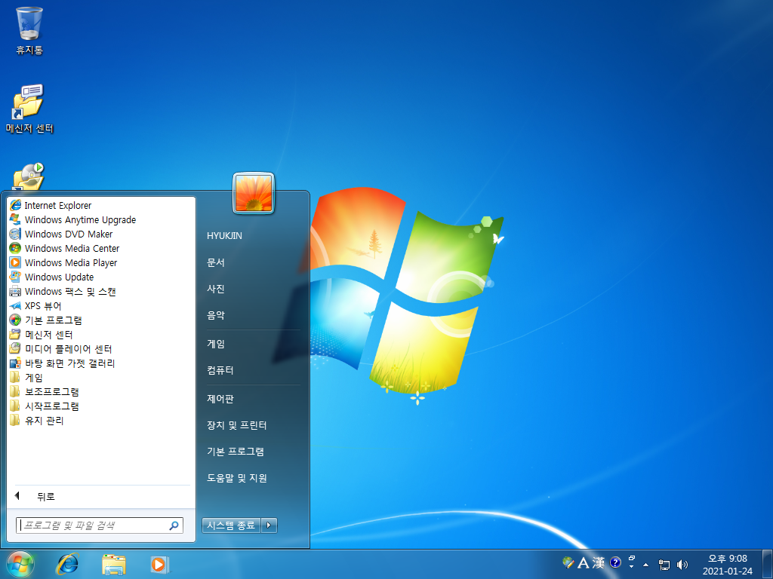Toggle the A input mode indicator
The image size is (773, 579).
point(584,562)
